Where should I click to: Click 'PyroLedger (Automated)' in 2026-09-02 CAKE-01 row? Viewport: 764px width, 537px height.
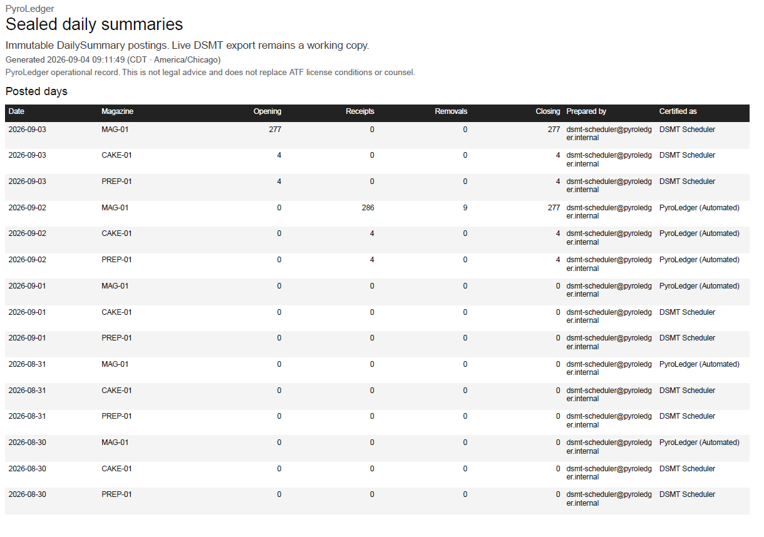(x=699, y=233)
